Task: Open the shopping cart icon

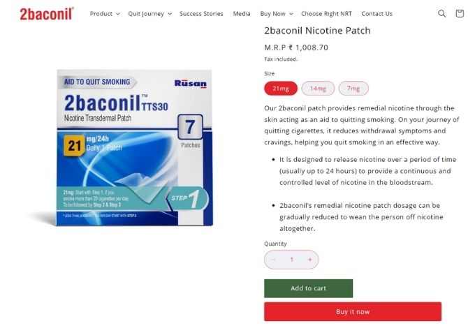Action: pos(460,13)
